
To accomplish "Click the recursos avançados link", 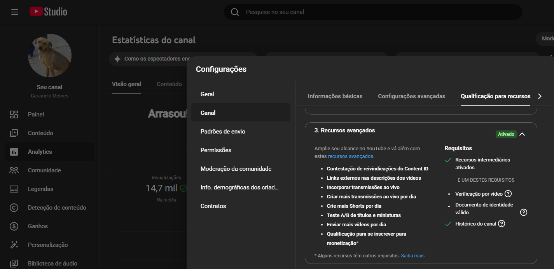I will coord(351,156).
